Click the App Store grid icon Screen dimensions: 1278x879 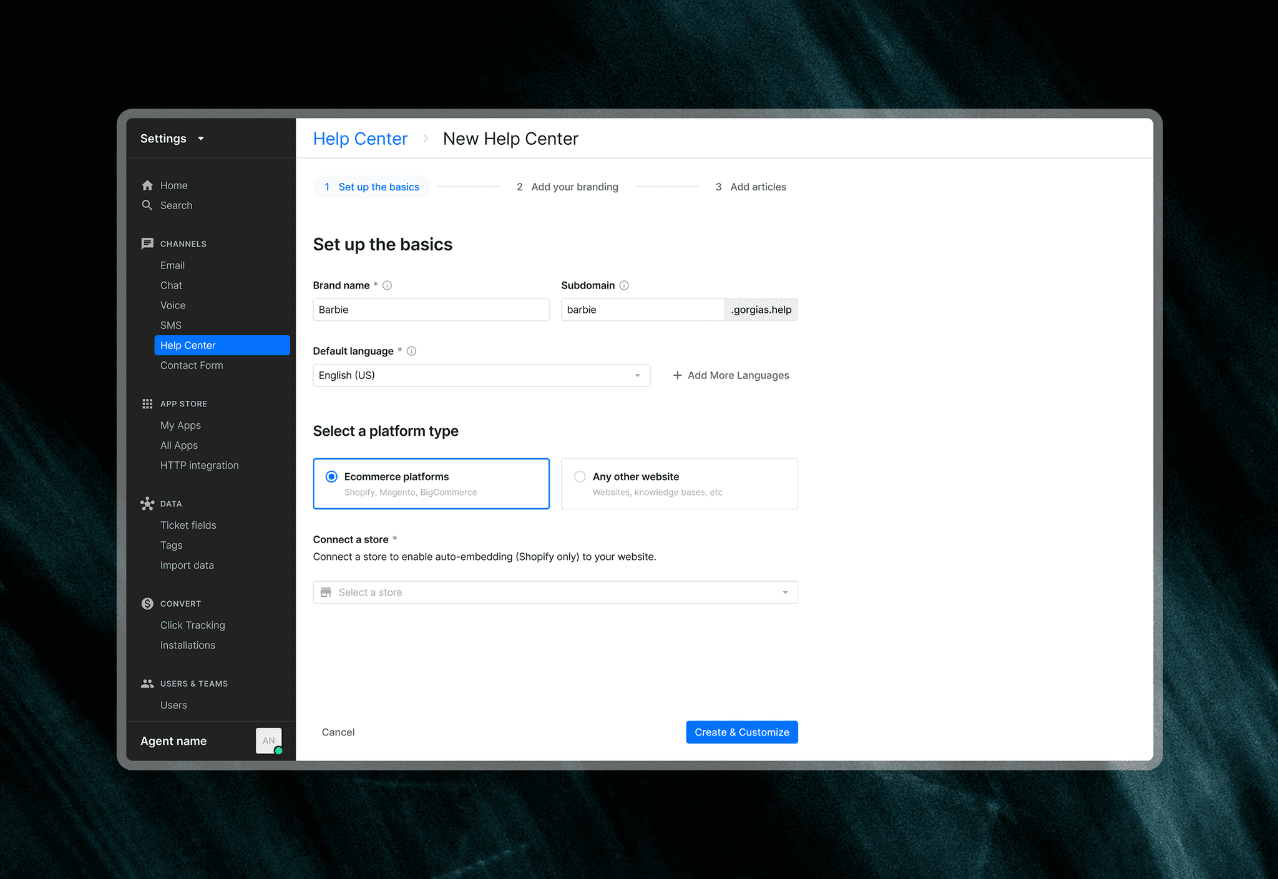coord(147,404)
